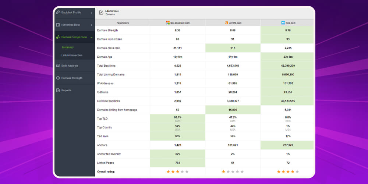The width and height of the screenshot is (368, 184).
Task: Click the link-assistant.com column header
Action: pos(178,23)
